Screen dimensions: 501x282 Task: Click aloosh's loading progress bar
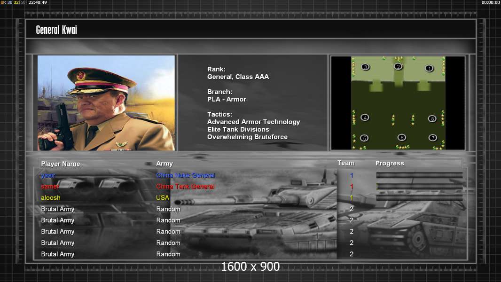point(419,198)
